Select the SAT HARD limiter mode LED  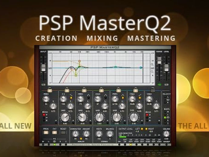point(159,145)
